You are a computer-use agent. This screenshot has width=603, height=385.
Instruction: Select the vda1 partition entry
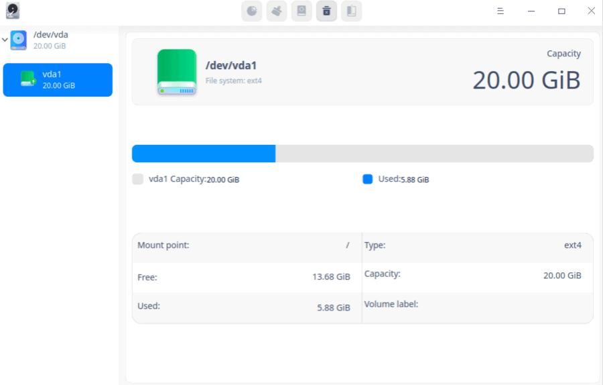[58, 80]
